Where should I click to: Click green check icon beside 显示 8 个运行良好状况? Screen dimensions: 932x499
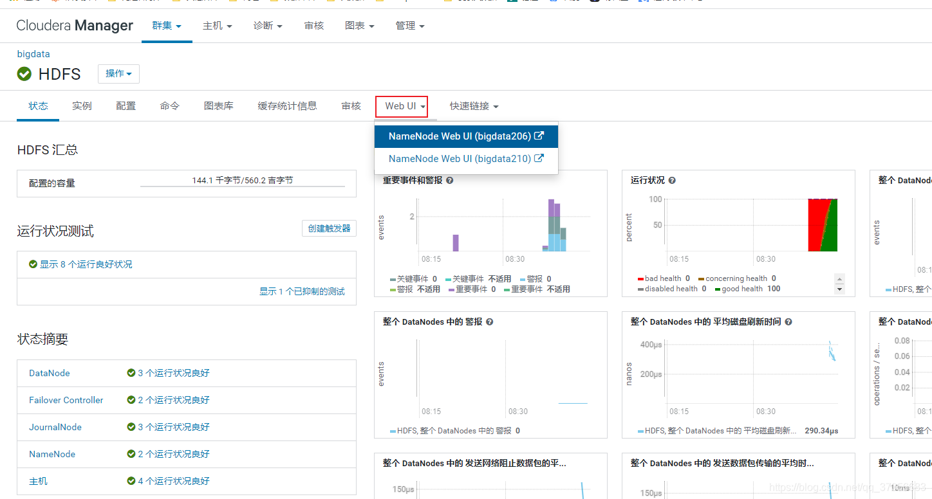tap(33, 264)
